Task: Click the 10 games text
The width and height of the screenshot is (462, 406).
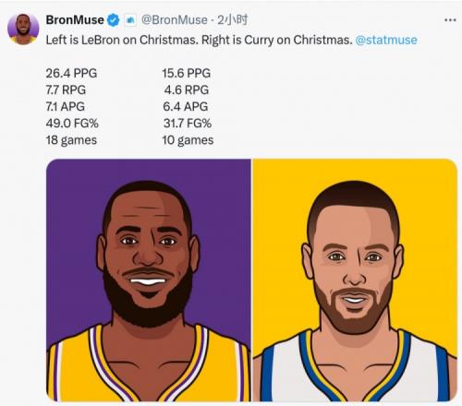Action: [188, 140]
